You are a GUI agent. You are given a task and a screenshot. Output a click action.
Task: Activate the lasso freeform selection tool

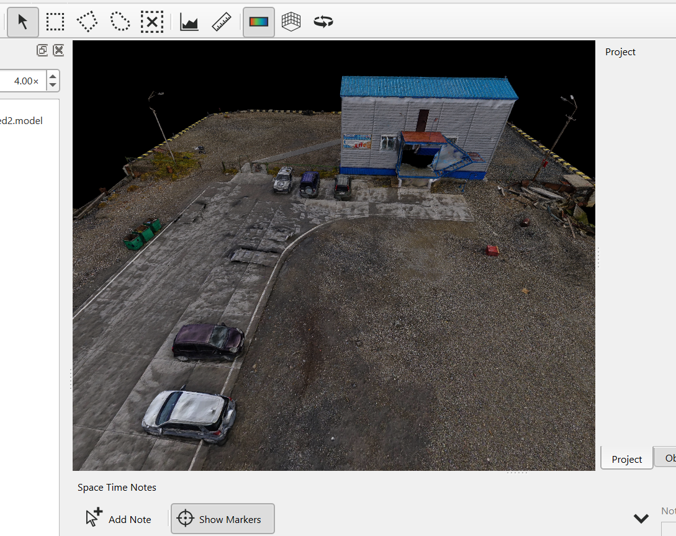(120, 22)
